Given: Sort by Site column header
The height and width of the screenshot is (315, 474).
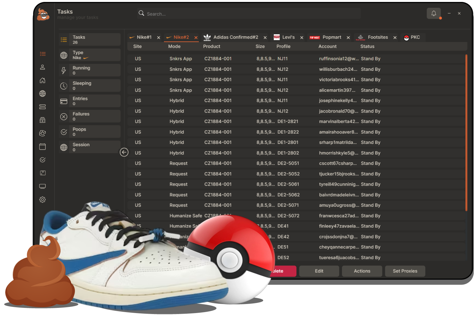Looking at the screenshot, I should point(137,46).
